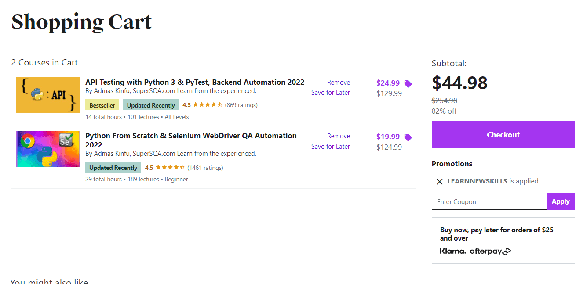Click the price tag icon beside $24.99

[408, 83]
